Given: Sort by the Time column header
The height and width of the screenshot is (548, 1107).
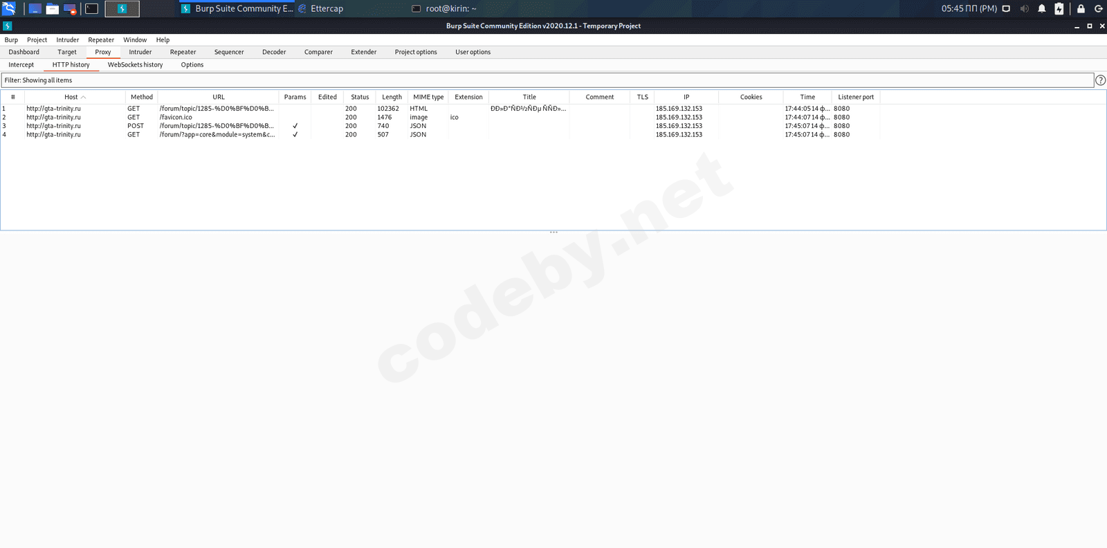Looking at the screenshot, I should pyautogui.click(x=807, y=97).
